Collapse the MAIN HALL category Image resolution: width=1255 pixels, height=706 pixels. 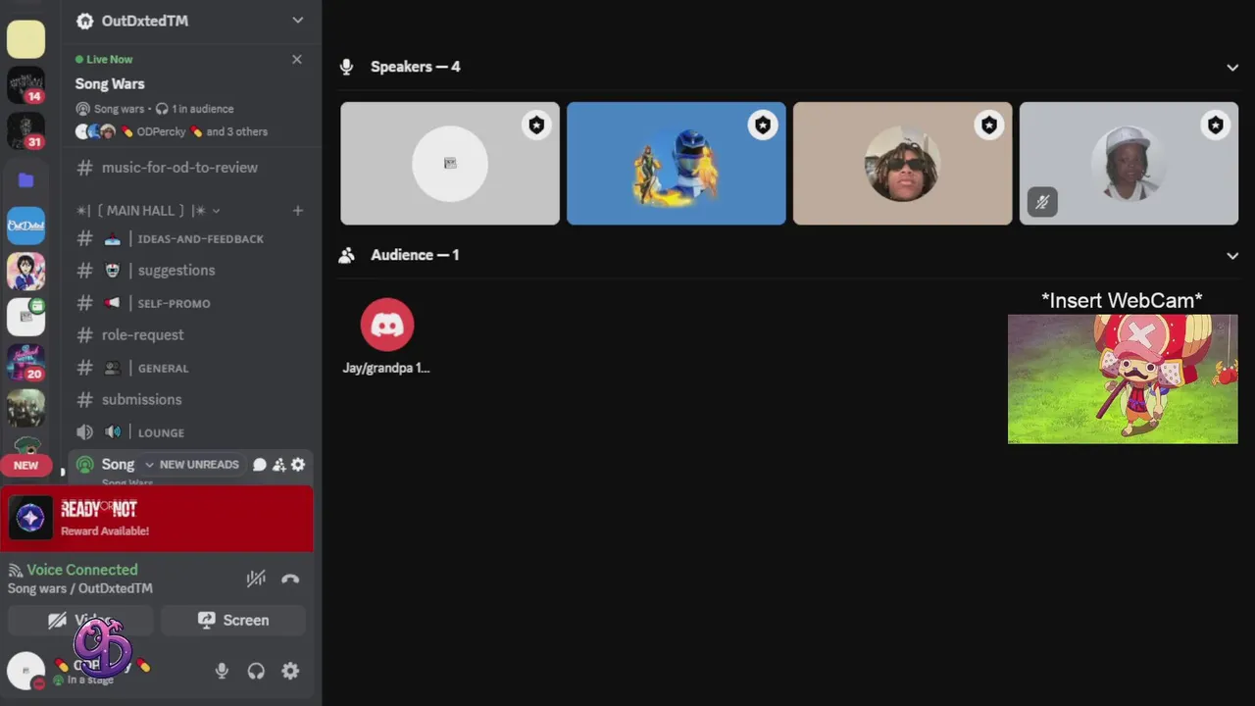coord(149,211)
